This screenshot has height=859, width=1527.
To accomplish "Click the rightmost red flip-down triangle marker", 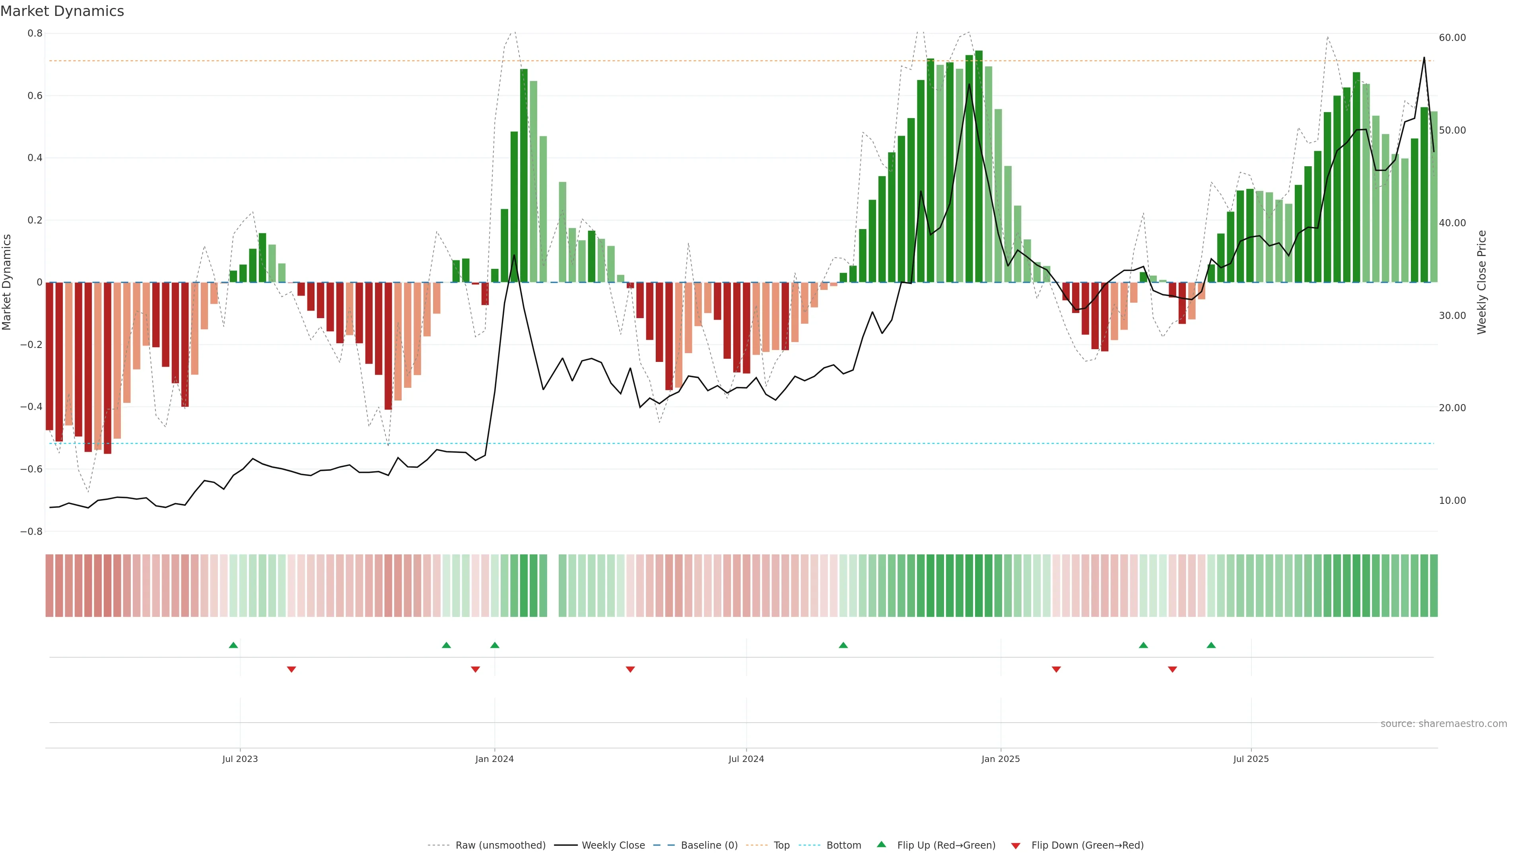I will pyautogui.click(x=1172, y=669).
